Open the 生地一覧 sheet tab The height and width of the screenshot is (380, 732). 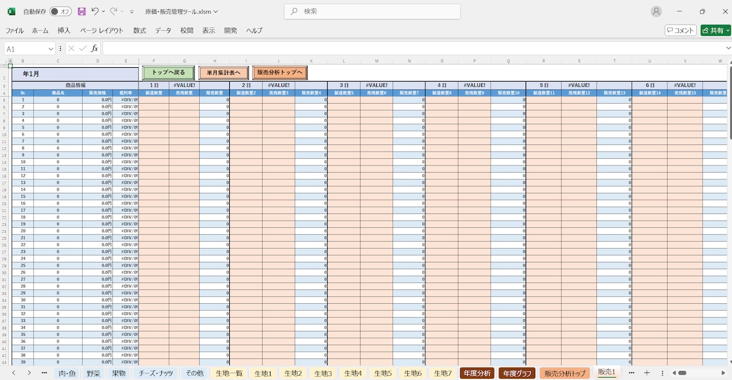click(x=229, y=373)
